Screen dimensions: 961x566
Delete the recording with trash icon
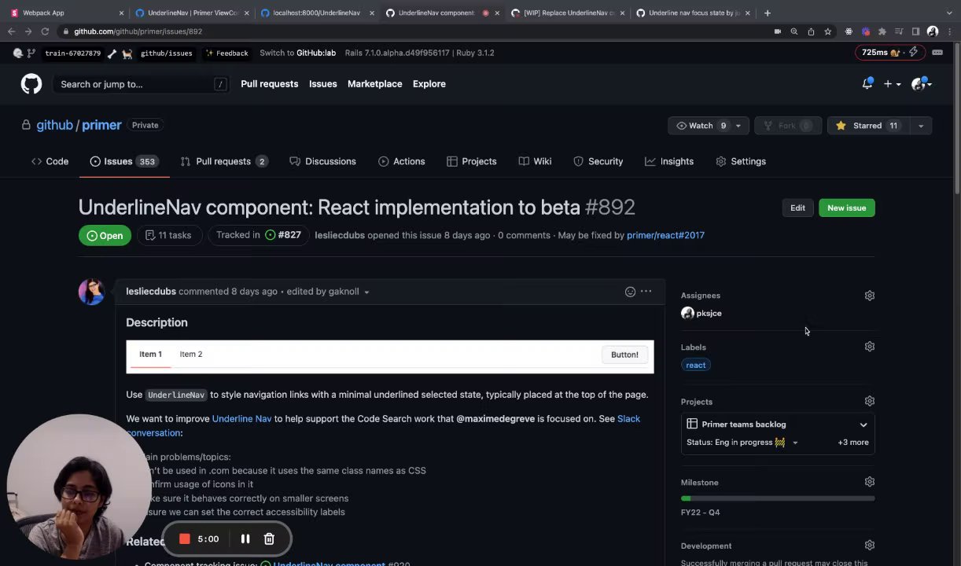tap(269, 539)
